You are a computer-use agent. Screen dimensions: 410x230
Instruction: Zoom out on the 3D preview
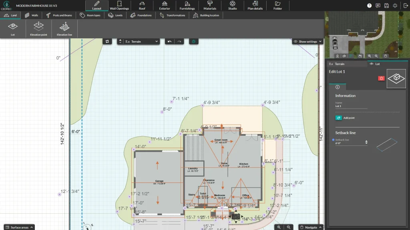(376, 56)
